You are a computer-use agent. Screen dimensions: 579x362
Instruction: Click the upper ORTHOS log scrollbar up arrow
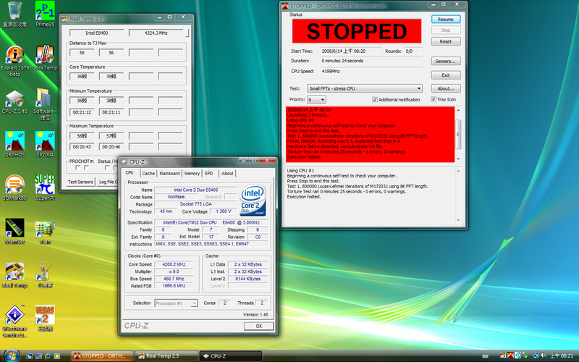458,110
